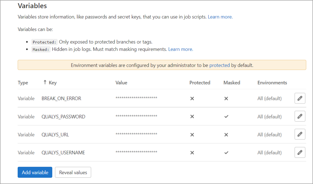Click Protected X icon for QUALYS_USERNAME

(x=192, y=153)
